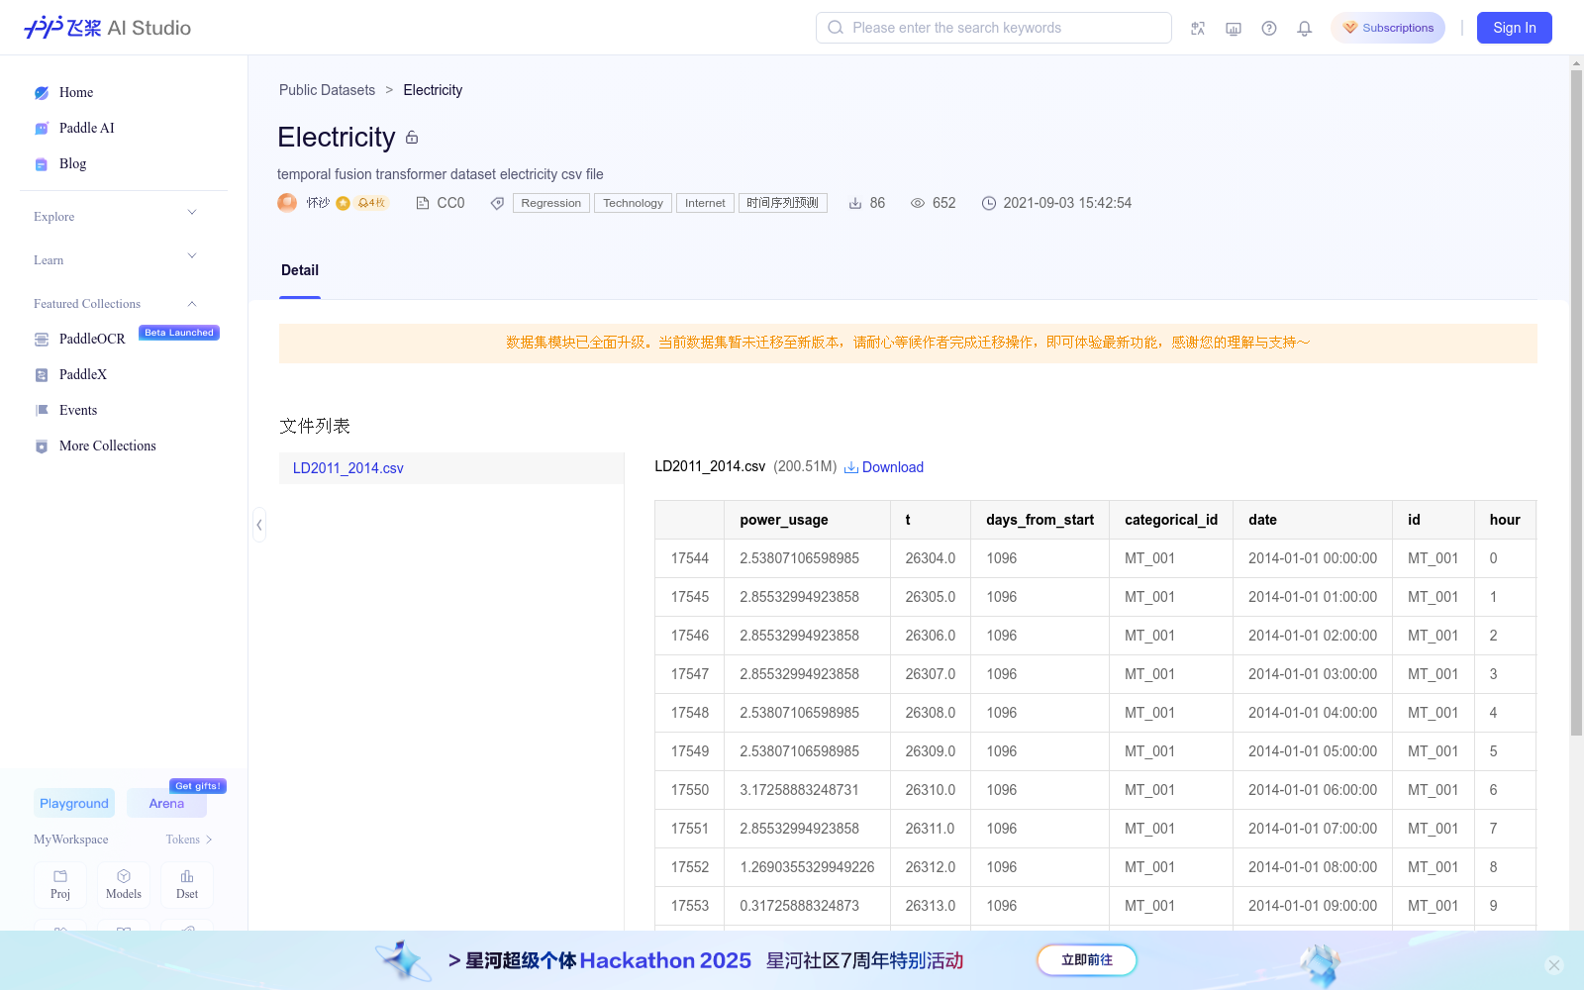Click the days_from_start column header
Viewport: 1584px width, 990px height.
click(1039, 520)
